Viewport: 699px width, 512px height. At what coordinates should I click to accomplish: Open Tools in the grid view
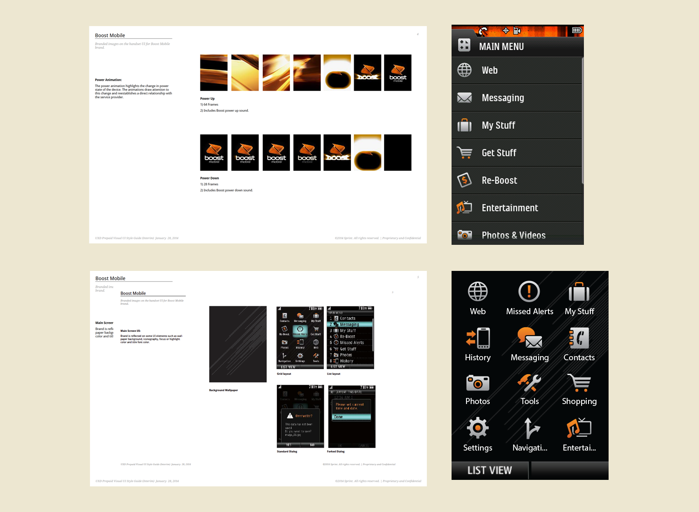tap(529, 389)
